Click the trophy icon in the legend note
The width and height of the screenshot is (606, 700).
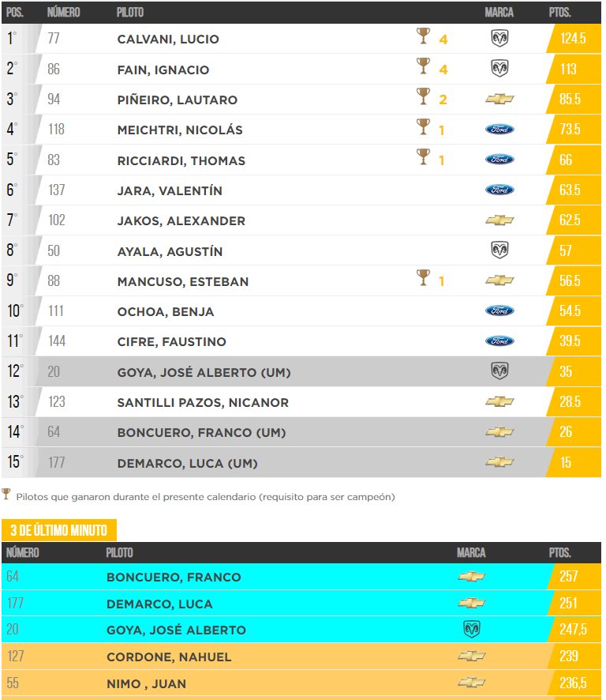(x=6, y=495)
